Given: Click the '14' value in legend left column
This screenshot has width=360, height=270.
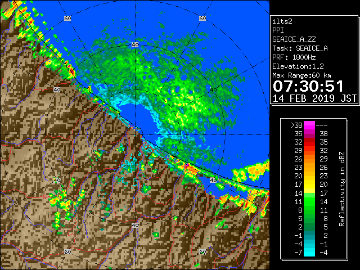Looking at the screenshot, I should click(299, 193).
